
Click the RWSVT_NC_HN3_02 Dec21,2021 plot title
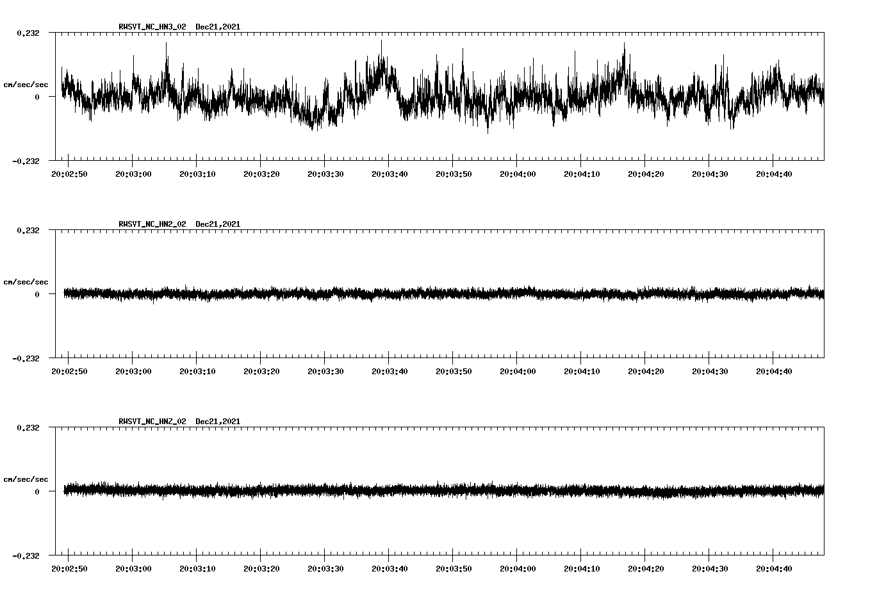coord(179,27)
